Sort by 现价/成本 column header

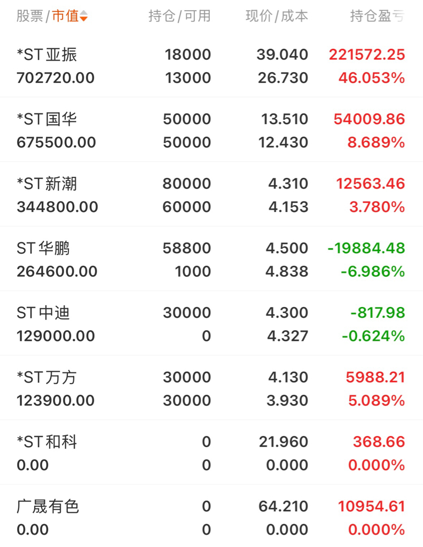click(277, 16)
